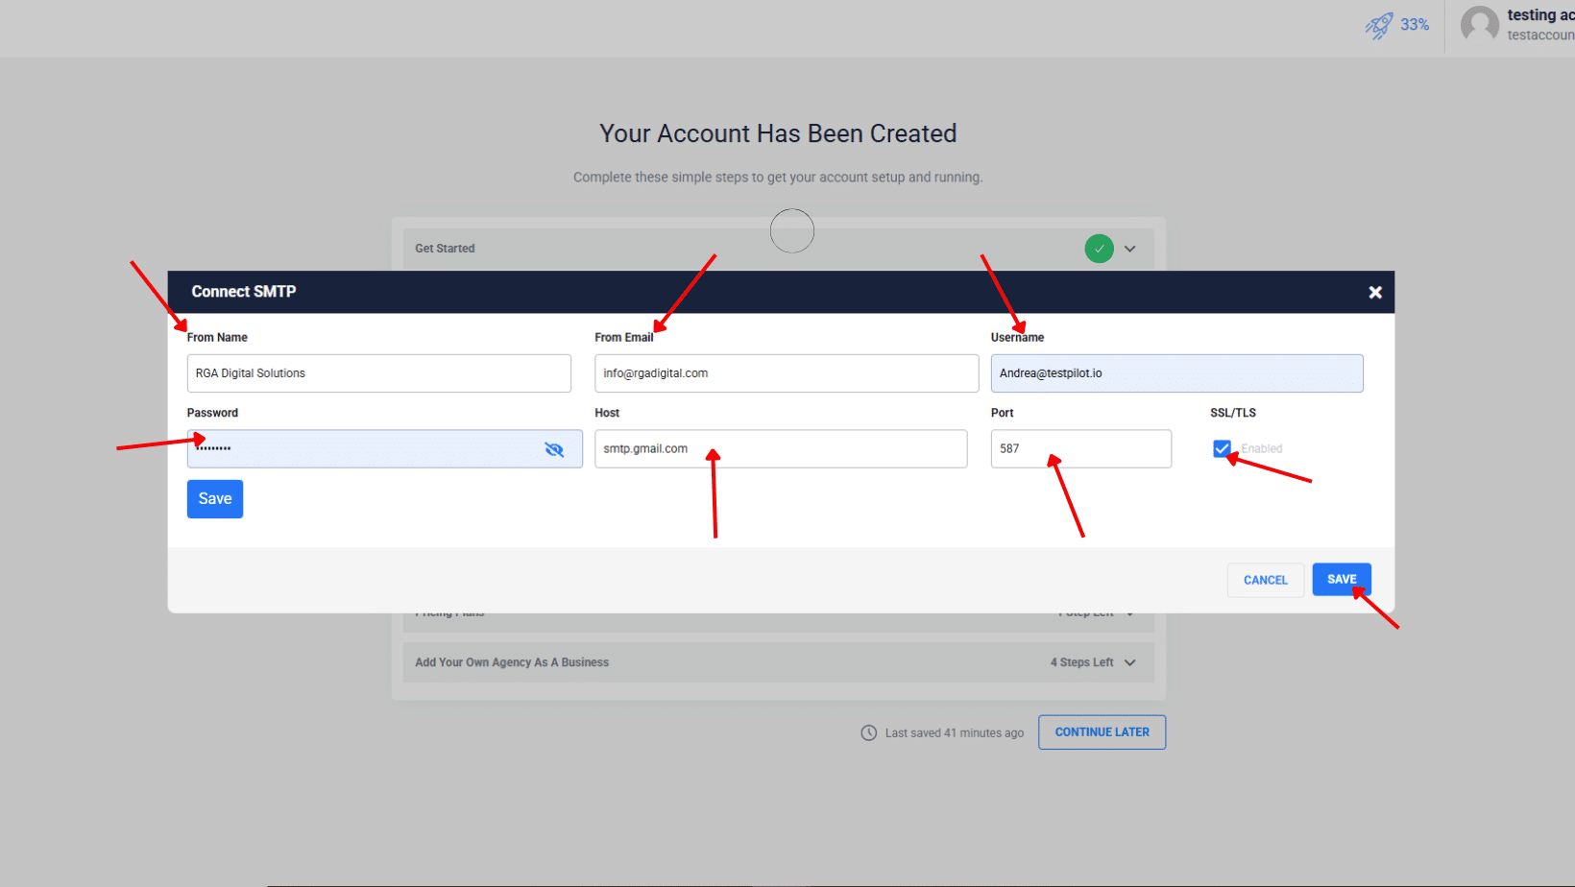The height and width of the screenshot is (887, 1575).
Task: Edit the From Email field
Action: (x=787, y=373)
